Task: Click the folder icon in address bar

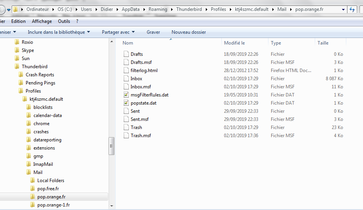Action: pyautogui.click(x=16, y=9)
